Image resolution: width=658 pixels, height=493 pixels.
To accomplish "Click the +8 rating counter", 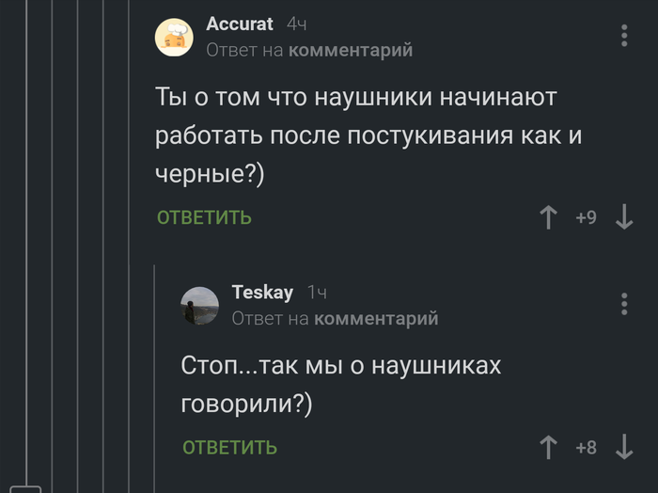I will [586, 447].
